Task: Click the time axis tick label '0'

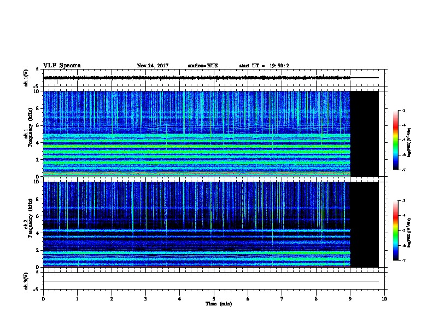Action: pyautogui.click(x=43, y=299)
